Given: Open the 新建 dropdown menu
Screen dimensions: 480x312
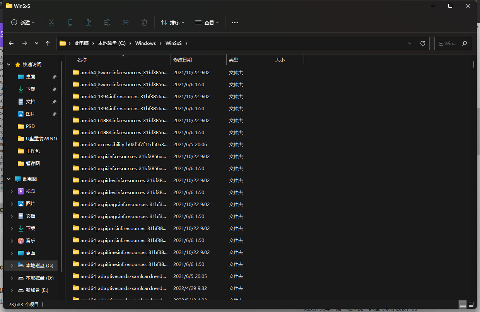Looking at the screenshot, I should [x=23, y=22].
